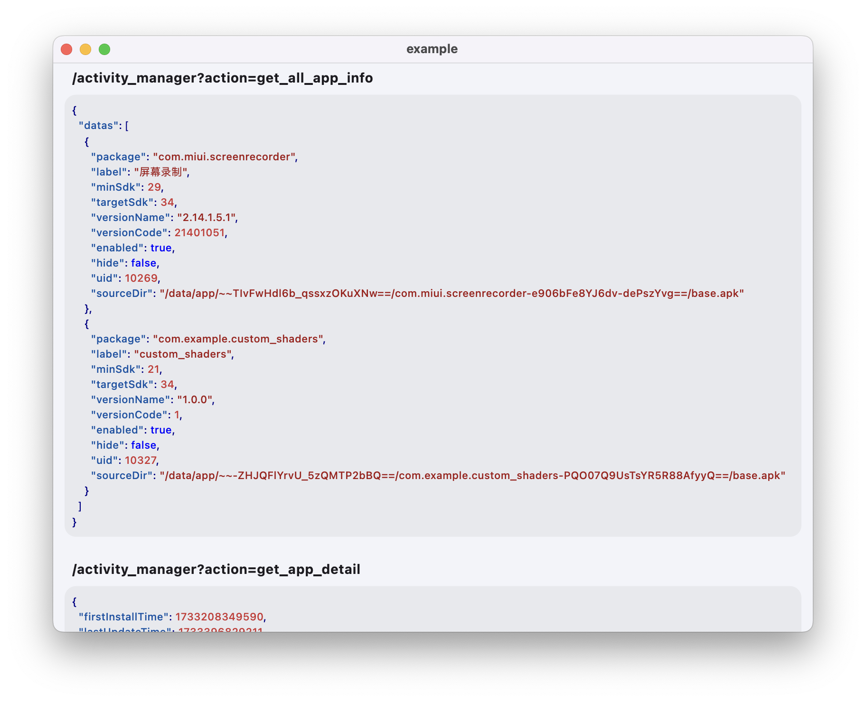
Task: Click the "com.example.custom_shaders" package value
Action: point(238,339)
